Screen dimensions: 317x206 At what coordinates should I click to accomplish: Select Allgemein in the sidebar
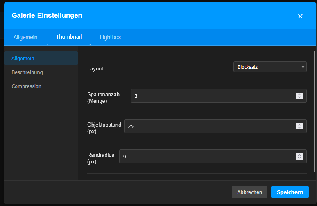(x=41, y=58)
